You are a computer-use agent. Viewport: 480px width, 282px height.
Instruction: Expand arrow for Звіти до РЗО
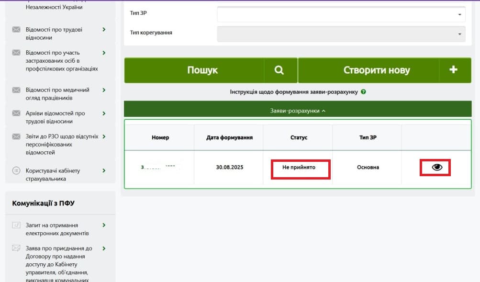point(104,136)
